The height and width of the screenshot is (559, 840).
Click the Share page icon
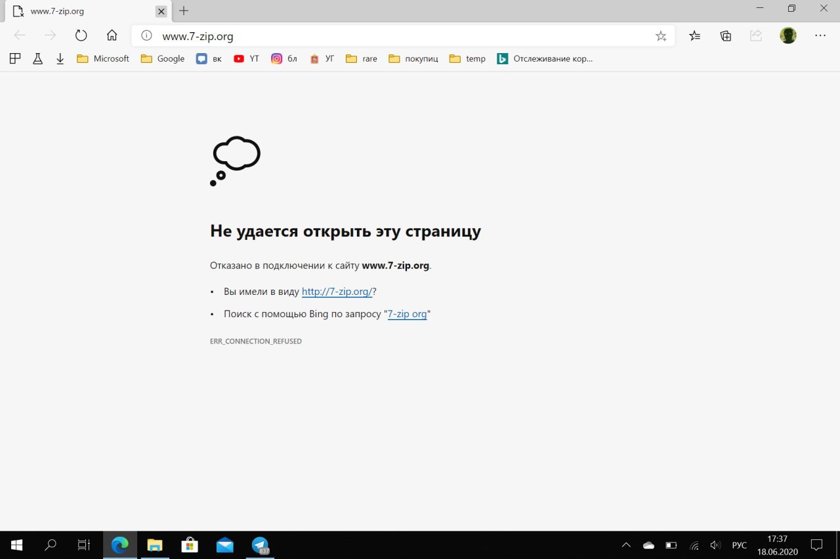pos(756,36)
